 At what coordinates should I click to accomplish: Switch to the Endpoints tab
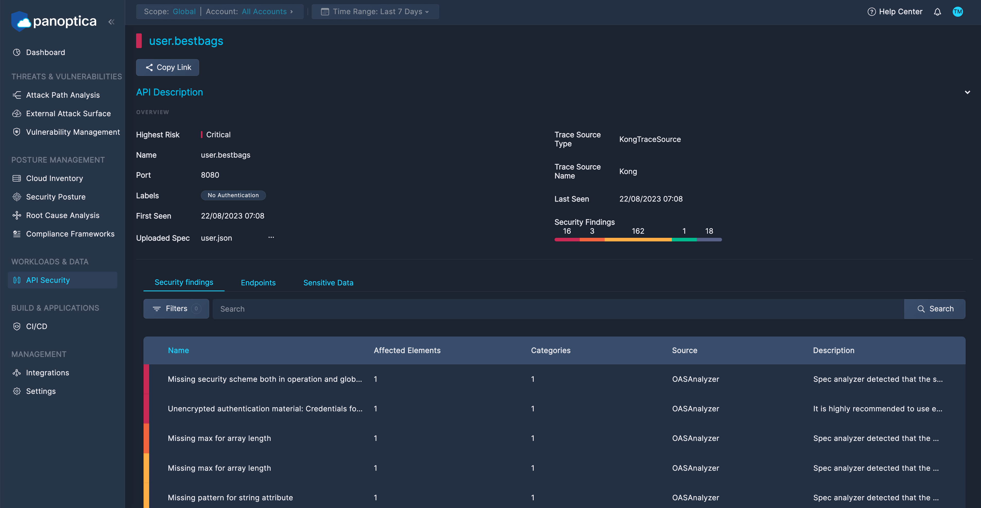click(258, 282)
